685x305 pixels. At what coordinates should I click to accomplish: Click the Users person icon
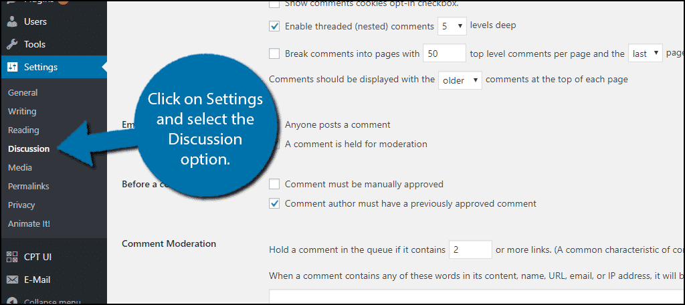click(x=12, y=21)
